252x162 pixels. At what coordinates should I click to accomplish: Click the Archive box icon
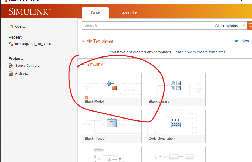11,73
